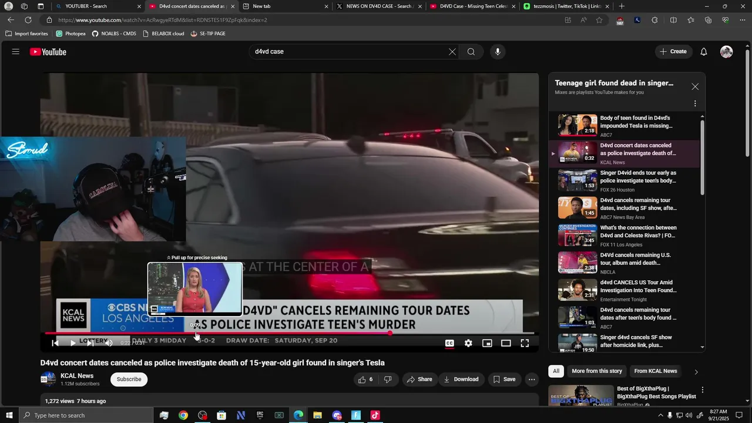Download the video
752x423 pixels.
461,380
